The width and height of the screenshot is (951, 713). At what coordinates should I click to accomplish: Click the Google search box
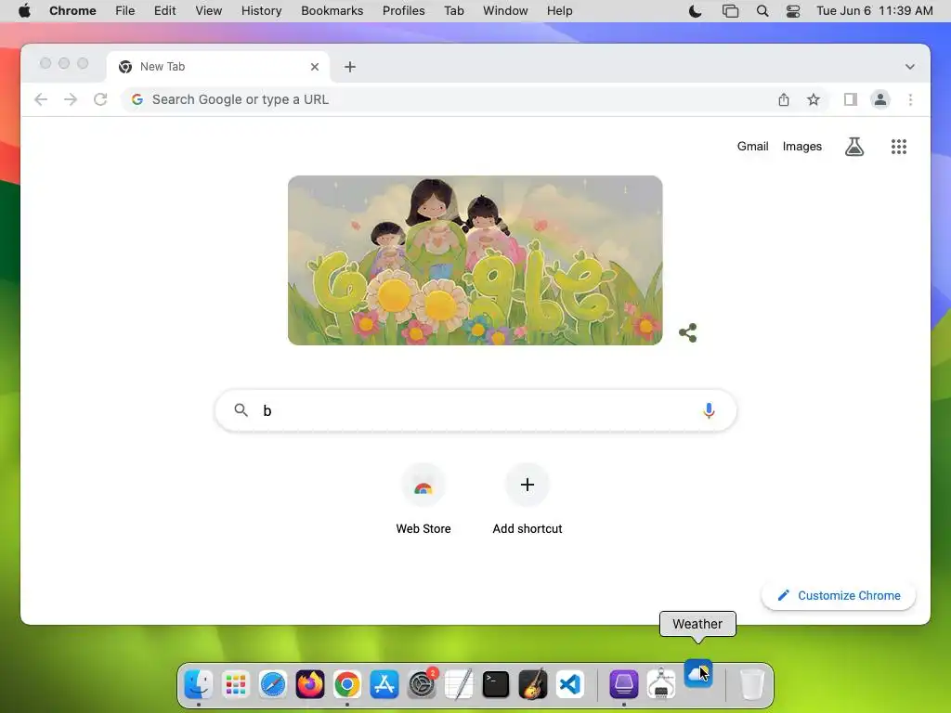[475, 410]
